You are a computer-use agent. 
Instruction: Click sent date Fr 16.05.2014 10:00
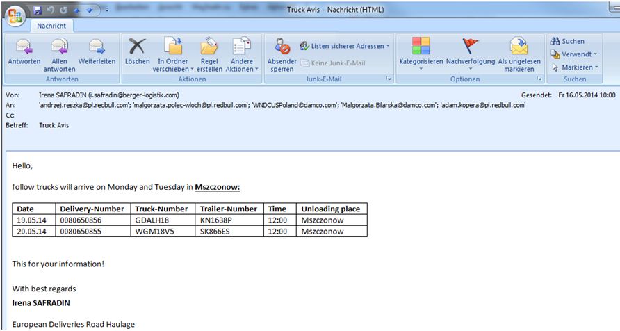click(587, 95)
